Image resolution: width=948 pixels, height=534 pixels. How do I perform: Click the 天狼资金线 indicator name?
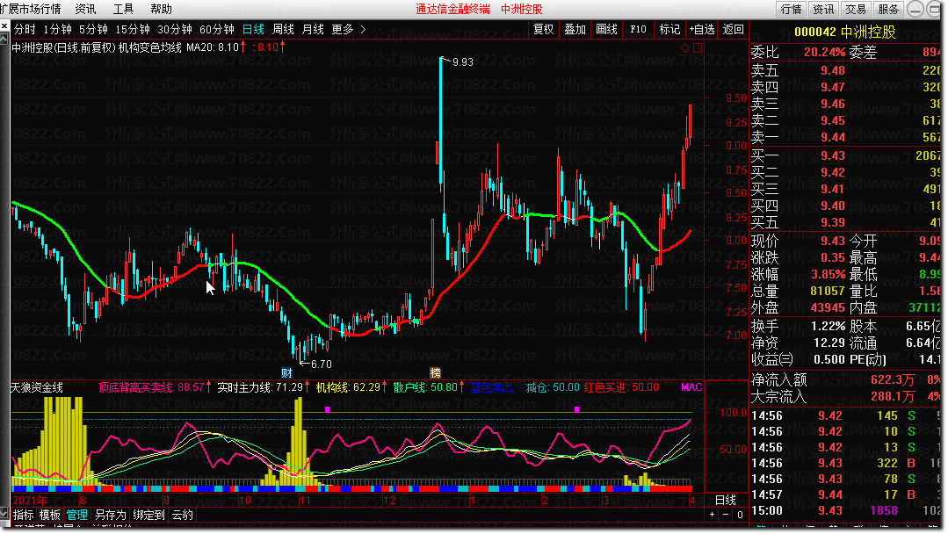coord(38,387)
